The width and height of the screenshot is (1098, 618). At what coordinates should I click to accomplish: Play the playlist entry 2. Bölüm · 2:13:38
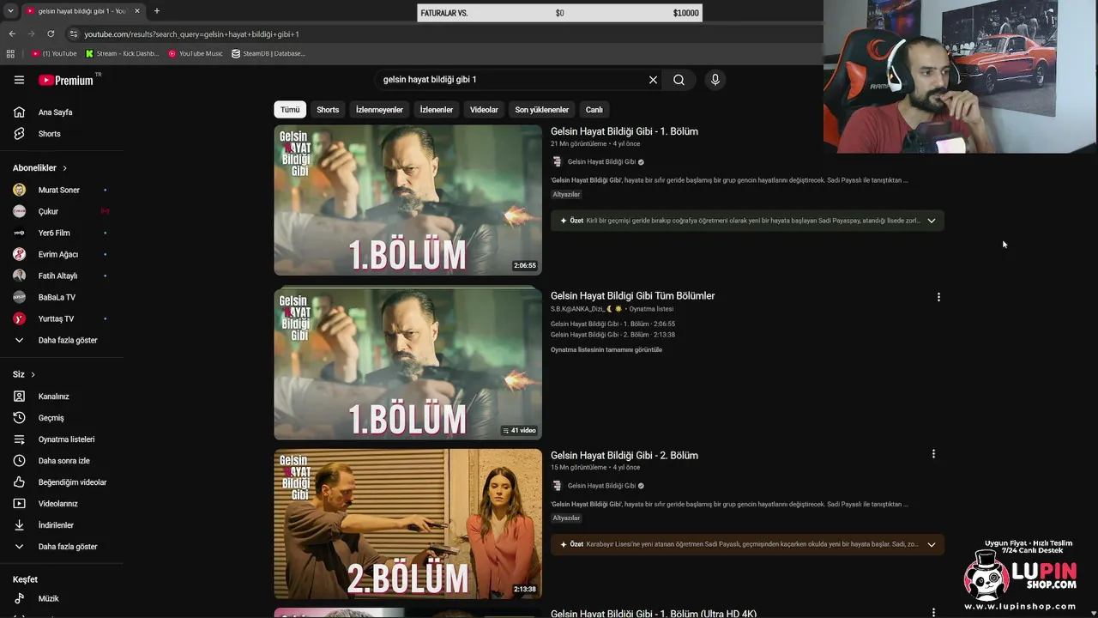click(612, 335)
